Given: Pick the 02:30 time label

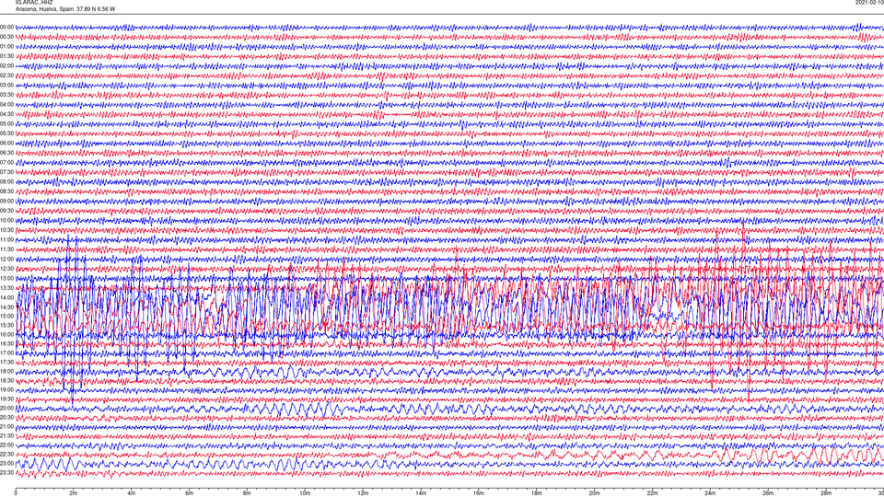Looking at the screenshot, I should tap(6, 75).
